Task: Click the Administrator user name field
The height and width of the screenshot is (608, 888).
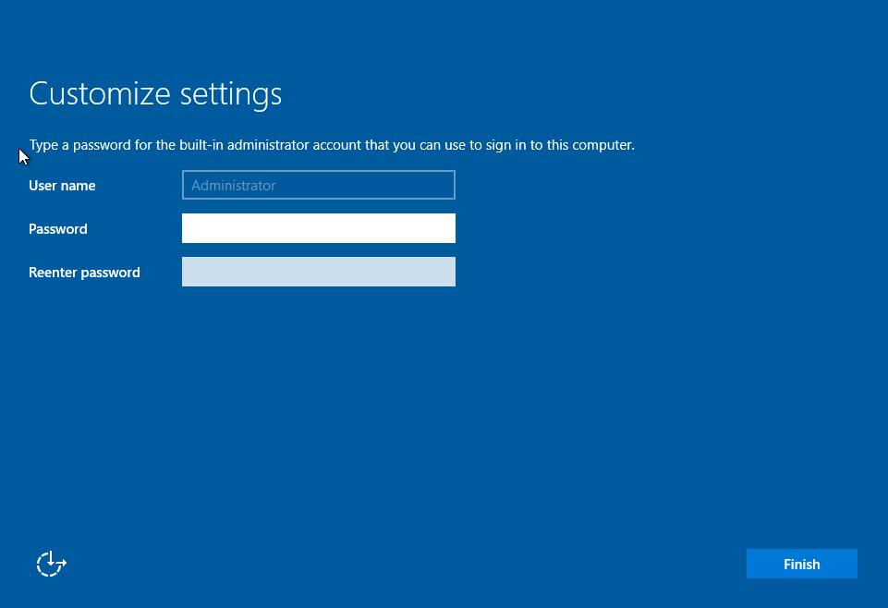Action: (x=318, y=185)
